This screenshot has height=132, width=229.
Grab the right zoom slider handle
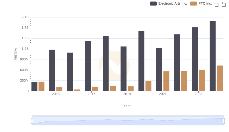[x=224, y=121]
